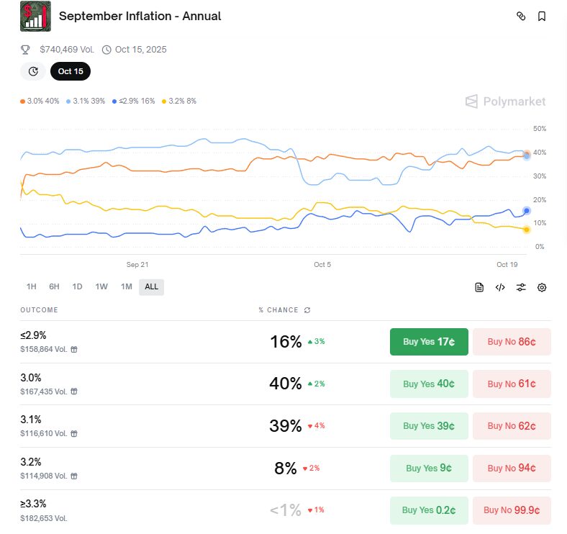Open past events with the clock icon
567x534 pixels.
[33, 71]
